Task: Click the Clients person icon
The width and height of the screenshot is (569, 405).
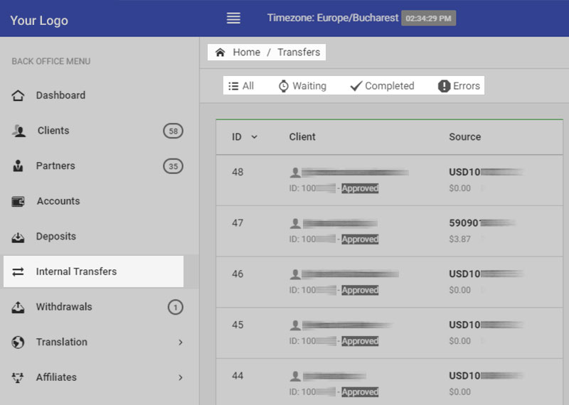Action: coord(18,131)
